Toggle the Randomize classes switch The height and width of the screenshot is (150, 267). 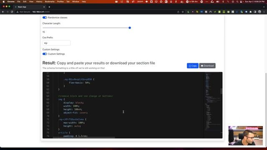(45, 17)
